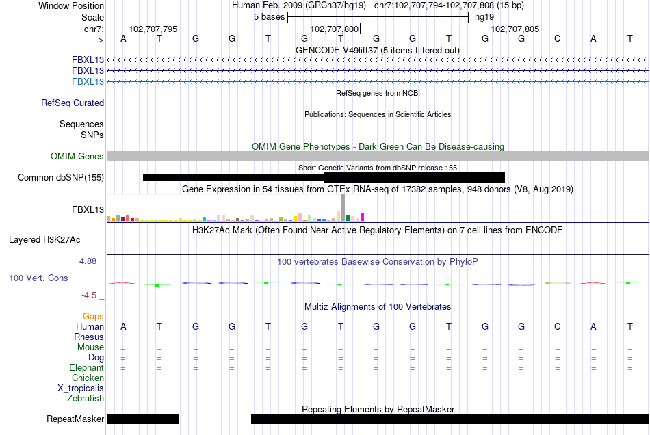Click the C base in the ruler row
This screenshot has height=435, width=650.
pyautogui.click(x=558, y=38)
